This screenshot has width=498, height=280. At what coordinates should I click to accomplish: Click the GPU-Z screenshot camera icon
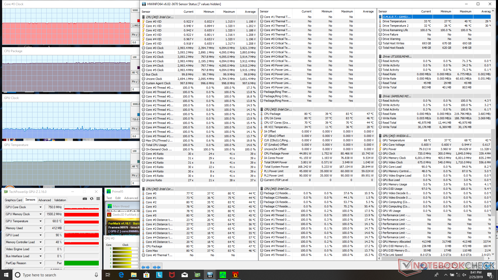(85, 199)
